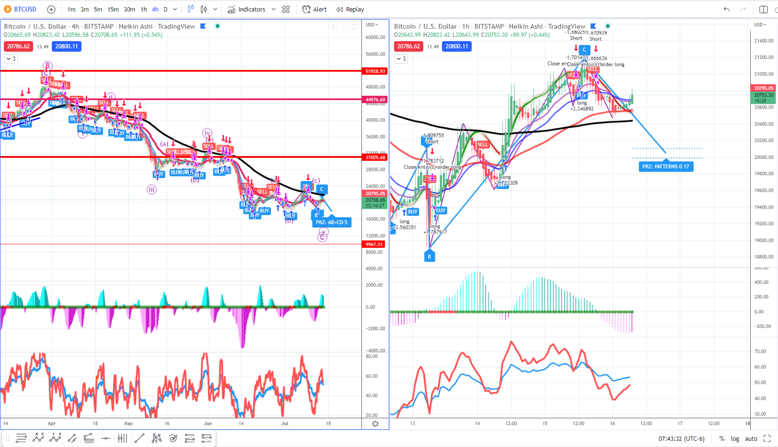Switch to the 1m timeframe
Viewport: 778px width, 447px height.
point(71,10)
